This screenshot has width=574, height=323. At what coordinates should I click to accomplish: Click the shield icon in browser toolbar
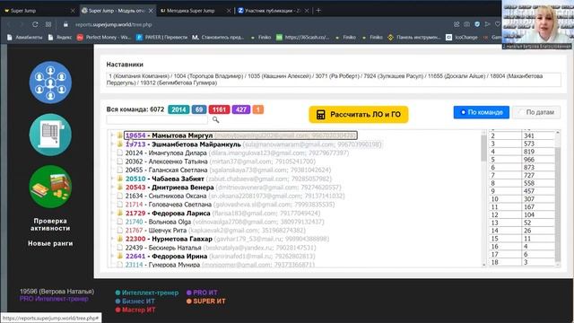477,24
